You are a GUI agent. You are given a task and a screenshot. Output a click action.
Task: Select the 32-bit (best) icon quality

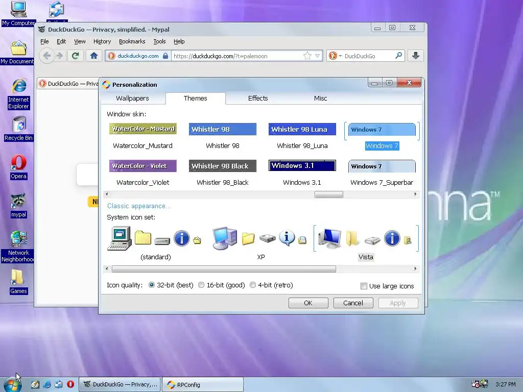click(151, 285)
